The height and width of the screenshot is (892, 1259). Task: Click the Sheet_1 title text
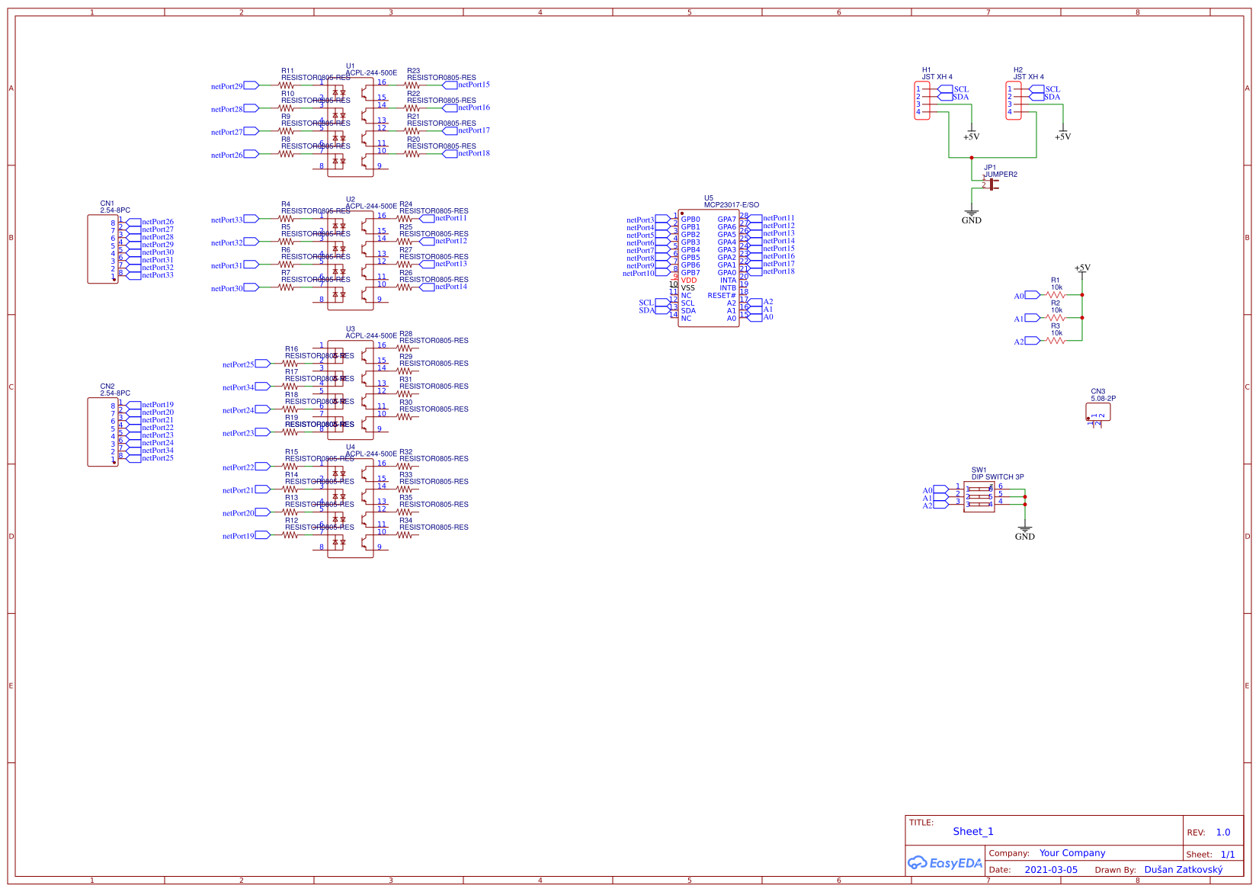(973, 831)
